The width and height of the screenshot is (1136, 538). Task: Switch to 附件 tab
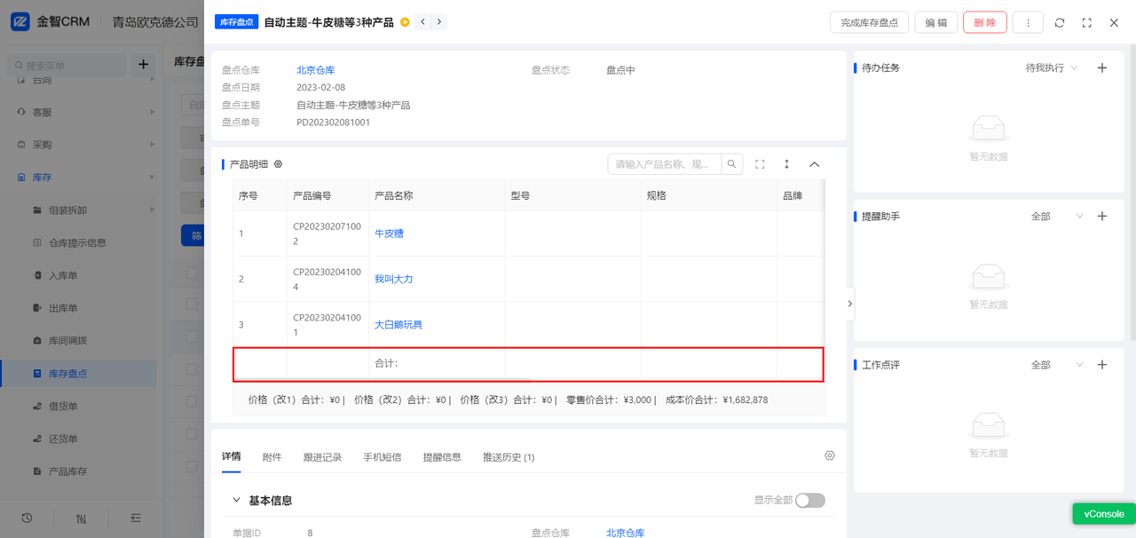pos(272,457)
